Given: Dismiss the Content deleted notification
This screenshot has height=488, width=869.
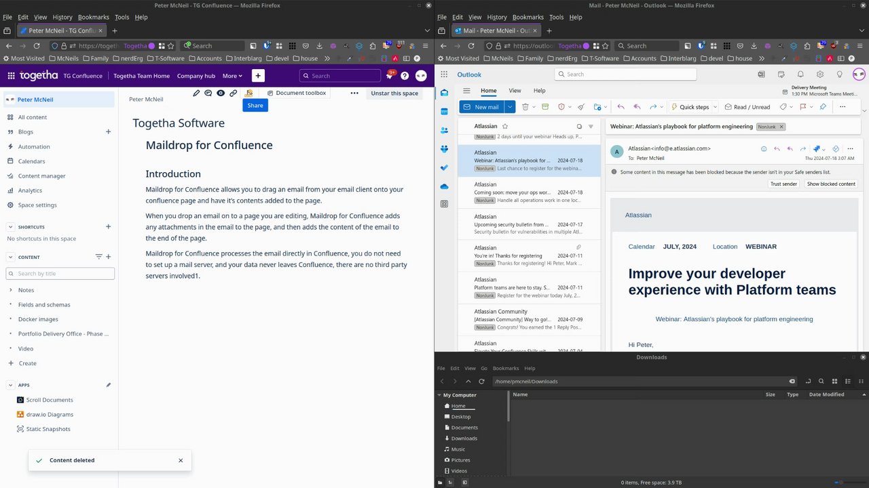Looking at the screenshot, I should (x=181, y=460).
